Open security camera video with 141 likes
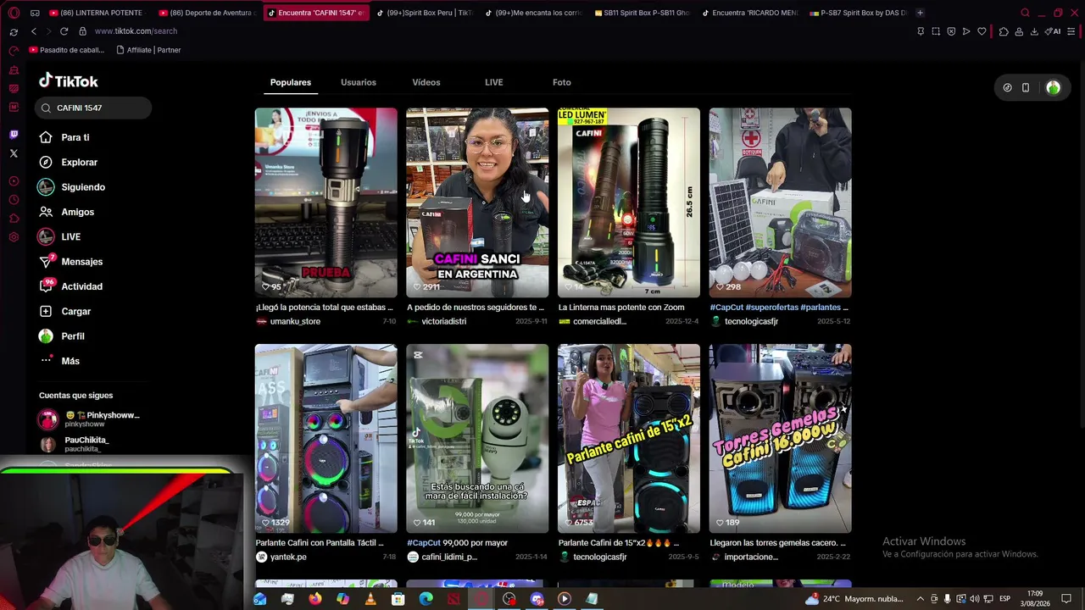Image resolution: width=1085 pixels, height=610 pixels. (477, 438)
